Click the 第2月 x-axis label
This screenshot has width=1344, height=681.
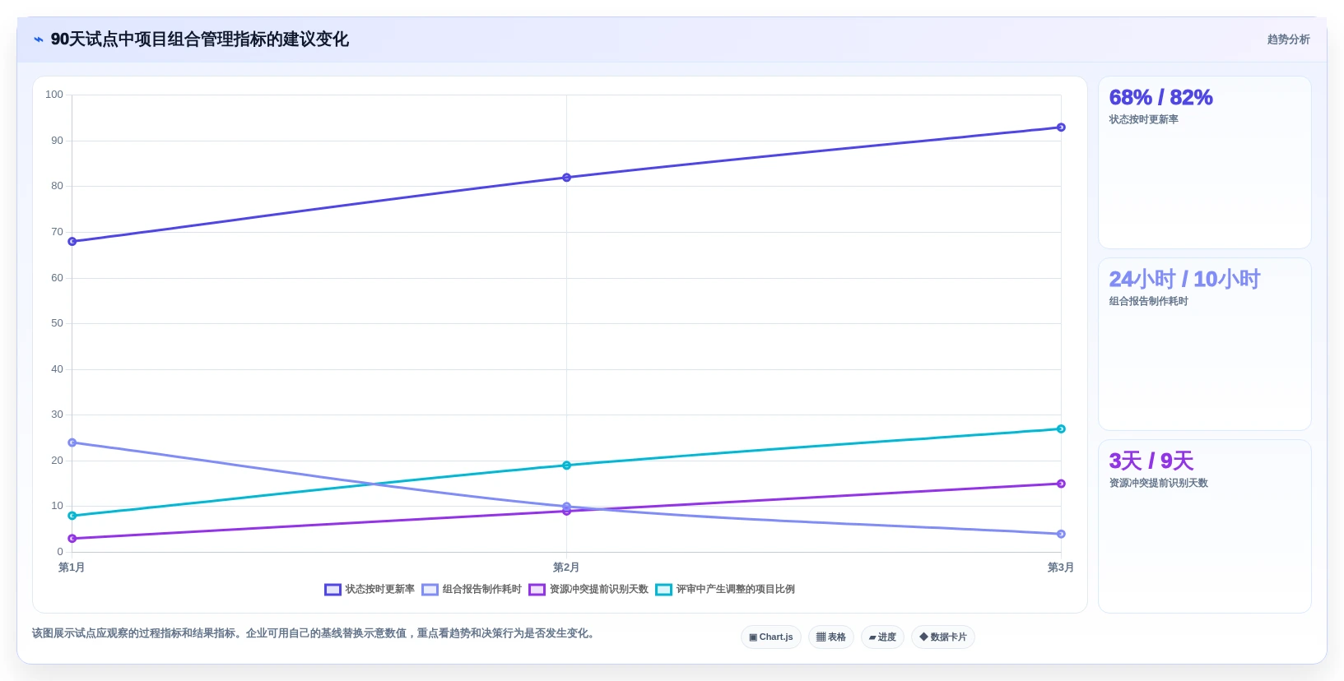click(566, 567)
